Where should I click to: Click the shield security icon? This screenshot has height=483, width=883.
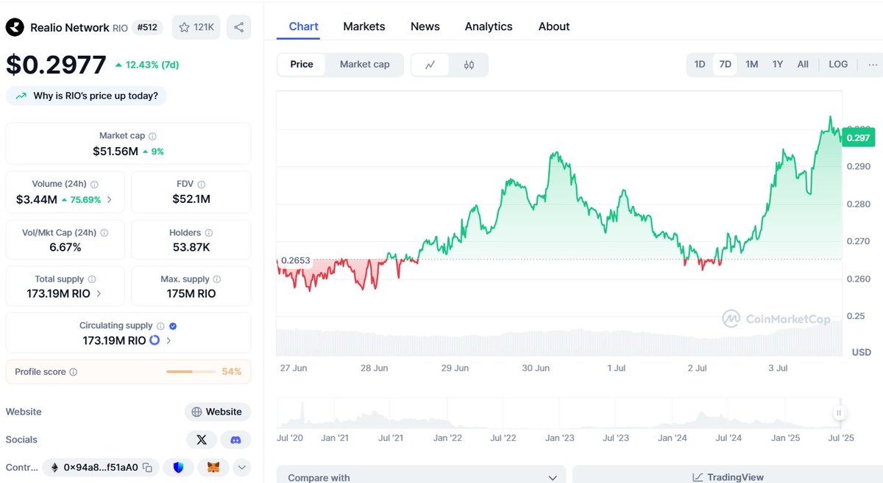tap(178, 467)
